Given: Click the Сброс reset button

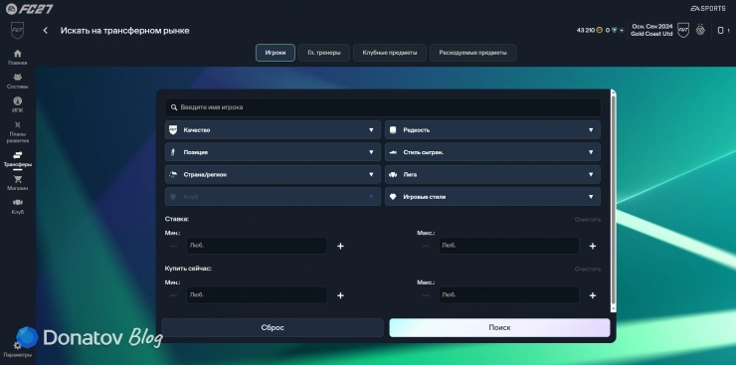Looking at the screenshot, I should [x=273, y=328].
